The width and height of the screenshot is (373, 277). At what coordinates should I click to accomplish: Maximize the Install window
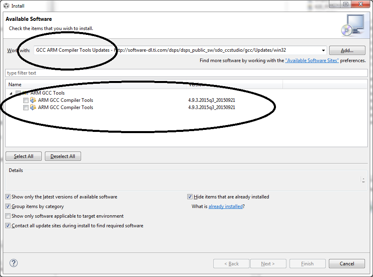(346, 4)
